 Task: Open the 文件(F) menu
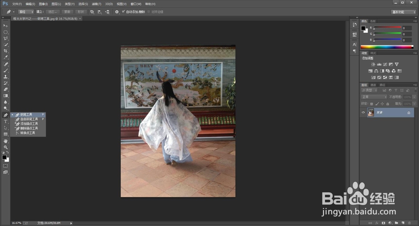point(17,4)
